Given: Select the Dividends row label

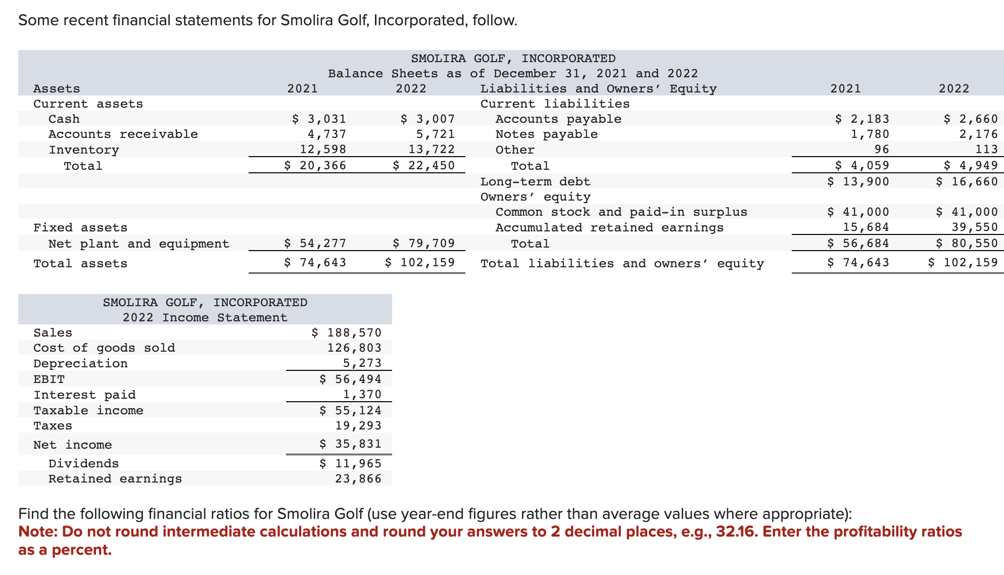Looking at the screenshot, I should tap(84, 463).
